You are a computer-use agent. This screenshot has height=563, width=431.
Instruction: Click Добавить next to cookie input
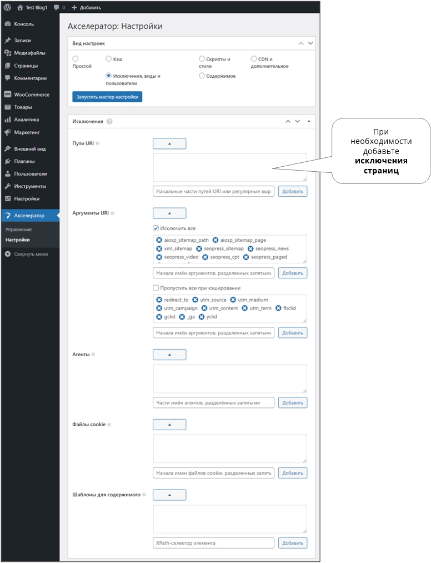click(293, 473)
